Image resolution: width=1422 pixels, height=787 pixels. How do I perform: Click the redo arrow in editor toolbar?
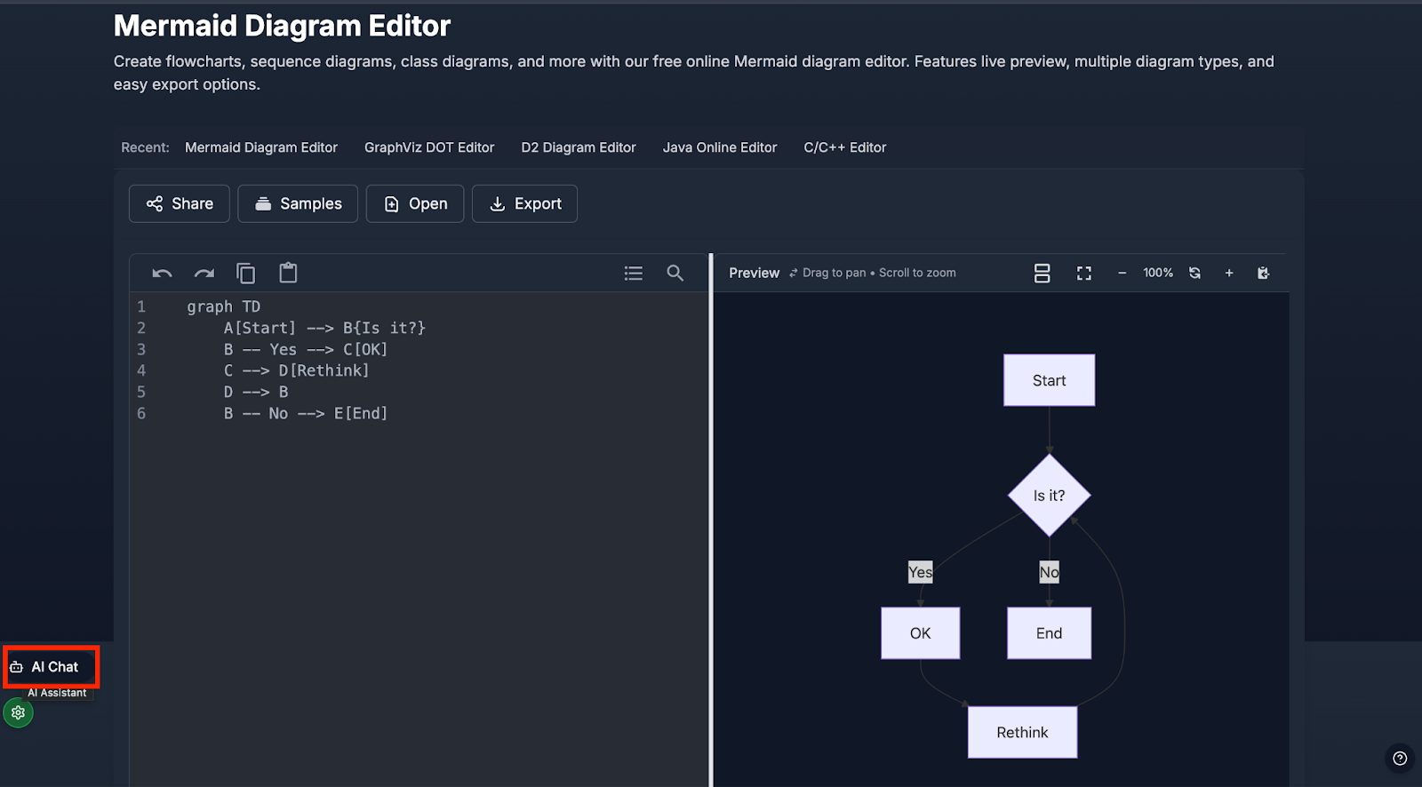pos(204,274)
